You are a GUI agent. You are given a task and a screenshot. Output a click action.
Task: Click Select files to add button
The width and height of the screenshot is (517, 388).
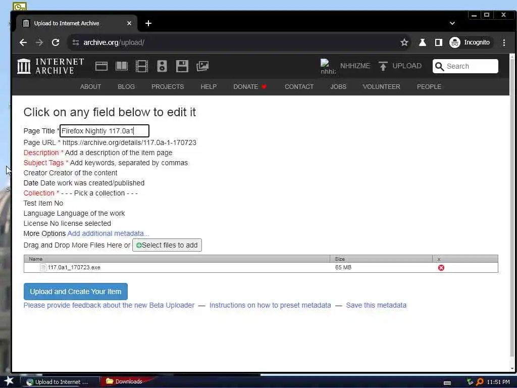[x=167, y=245]
